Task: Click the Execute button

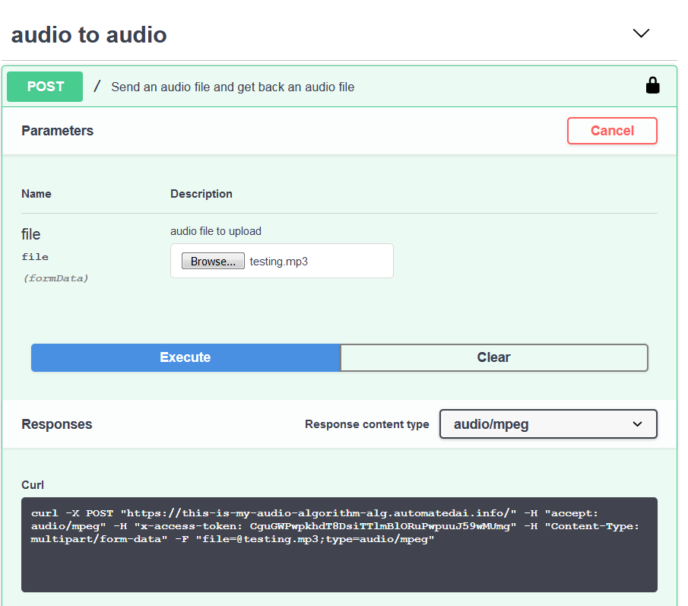Action: 185,357
